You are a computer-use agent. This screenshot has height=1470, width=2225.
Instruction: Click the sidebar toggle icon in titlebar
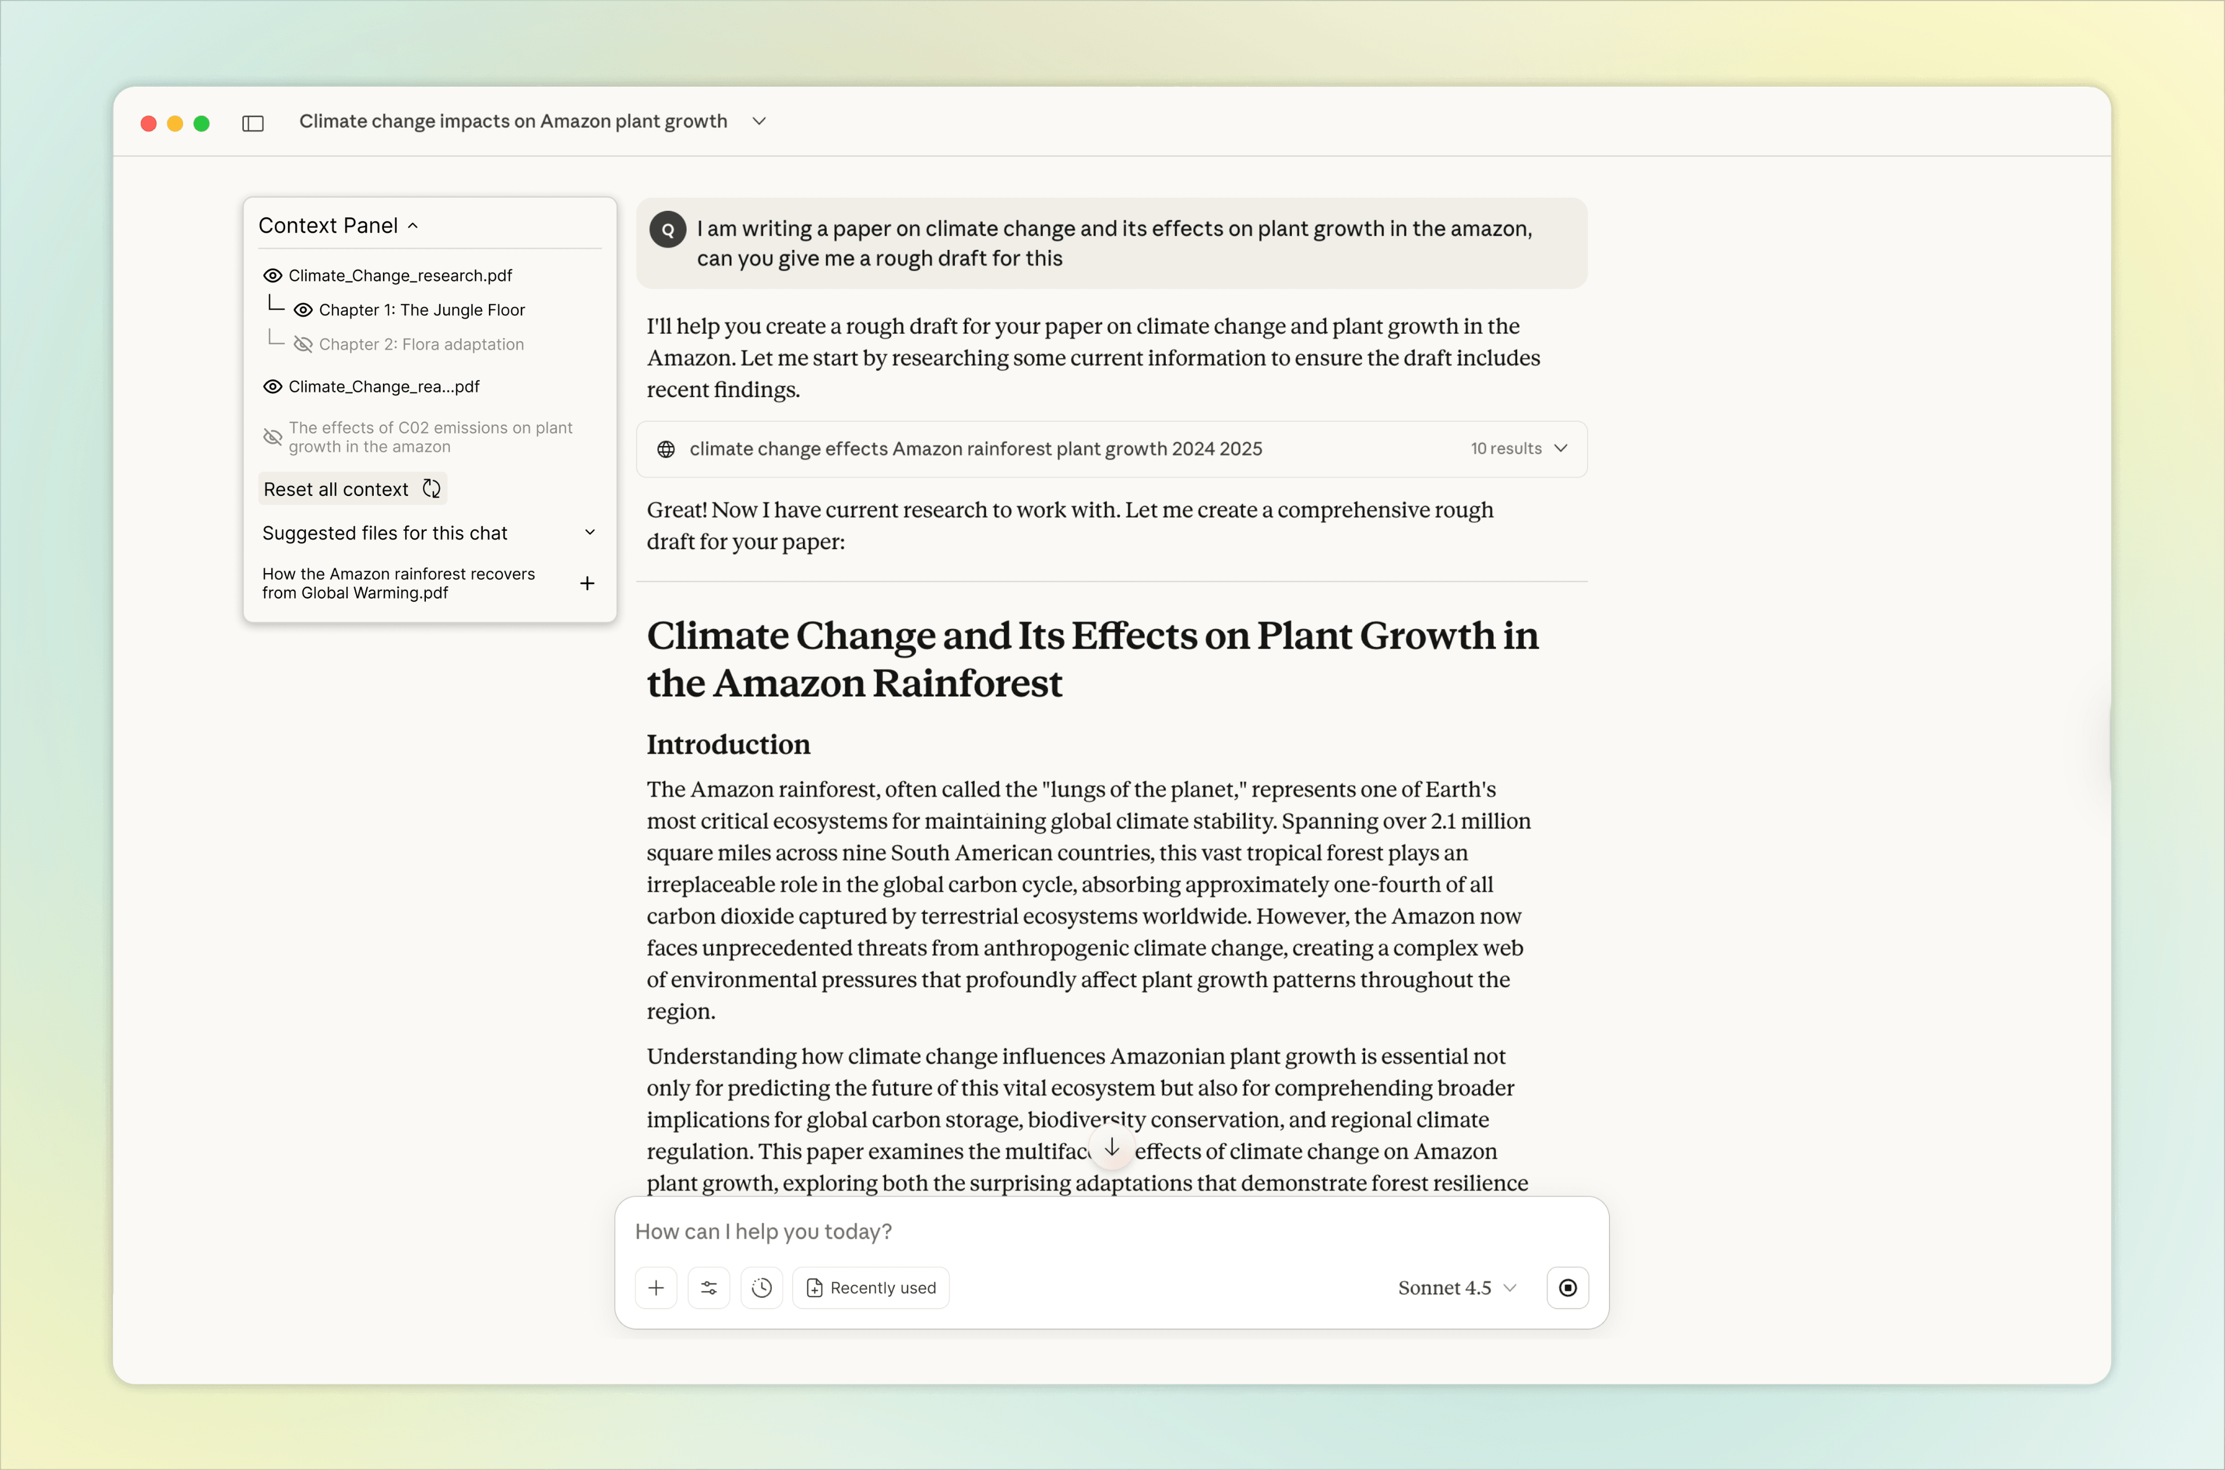[x=252, y=123]
